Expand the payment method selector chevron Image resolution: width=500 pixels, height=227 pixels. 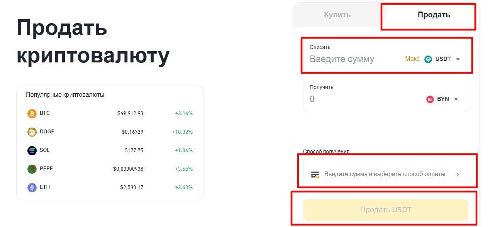point(458,174)
